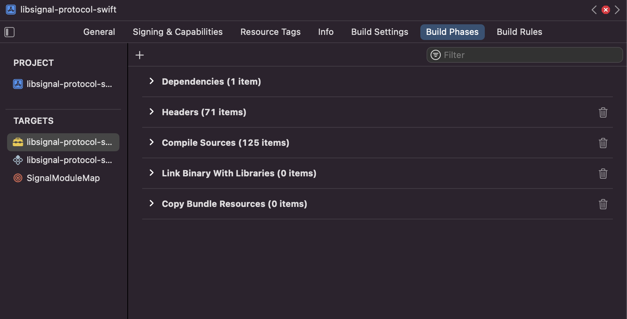Delete the Compile Sources phase
This screenshot has width=627, height=319.
coord(603,143)
